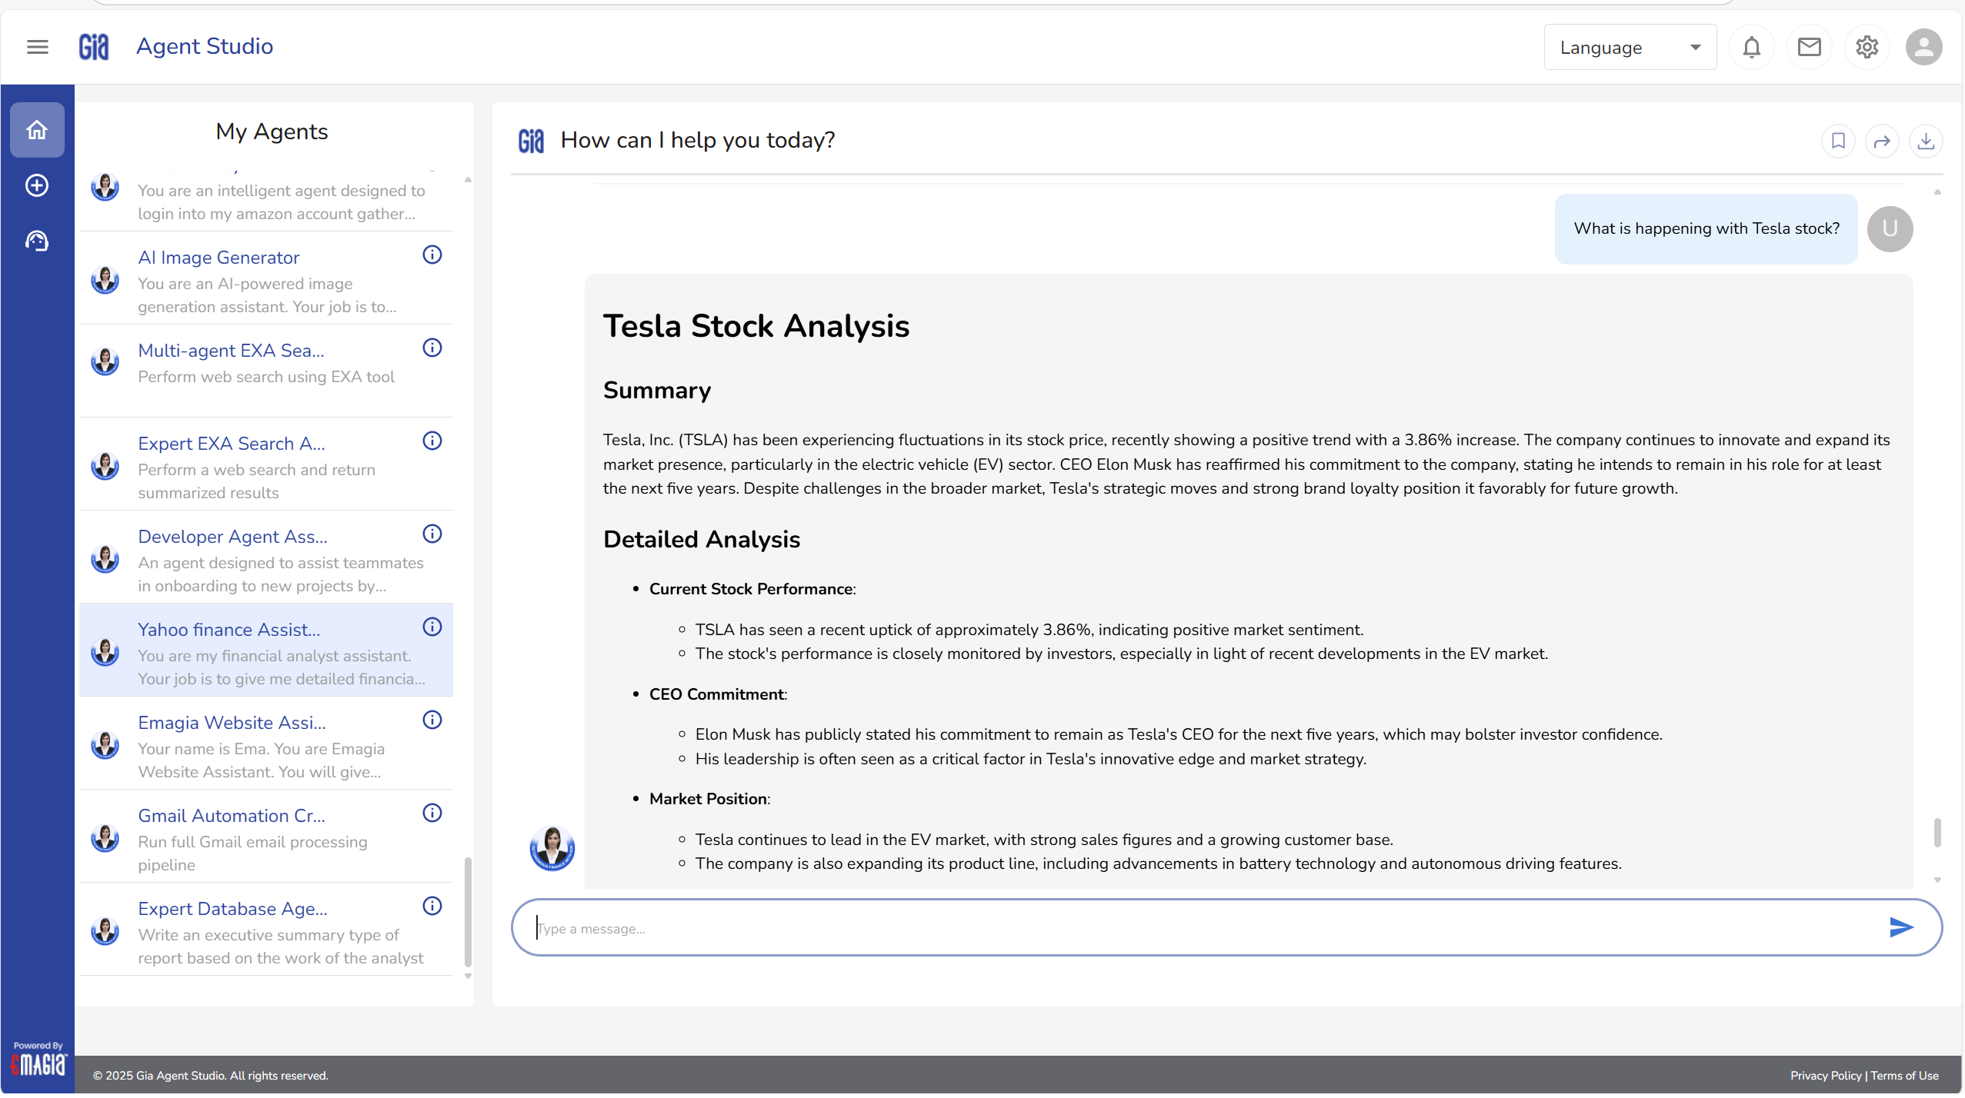Click 'What is happening with Tesla stock?' message
Screen dimensions: 1965x1098
1706,228
